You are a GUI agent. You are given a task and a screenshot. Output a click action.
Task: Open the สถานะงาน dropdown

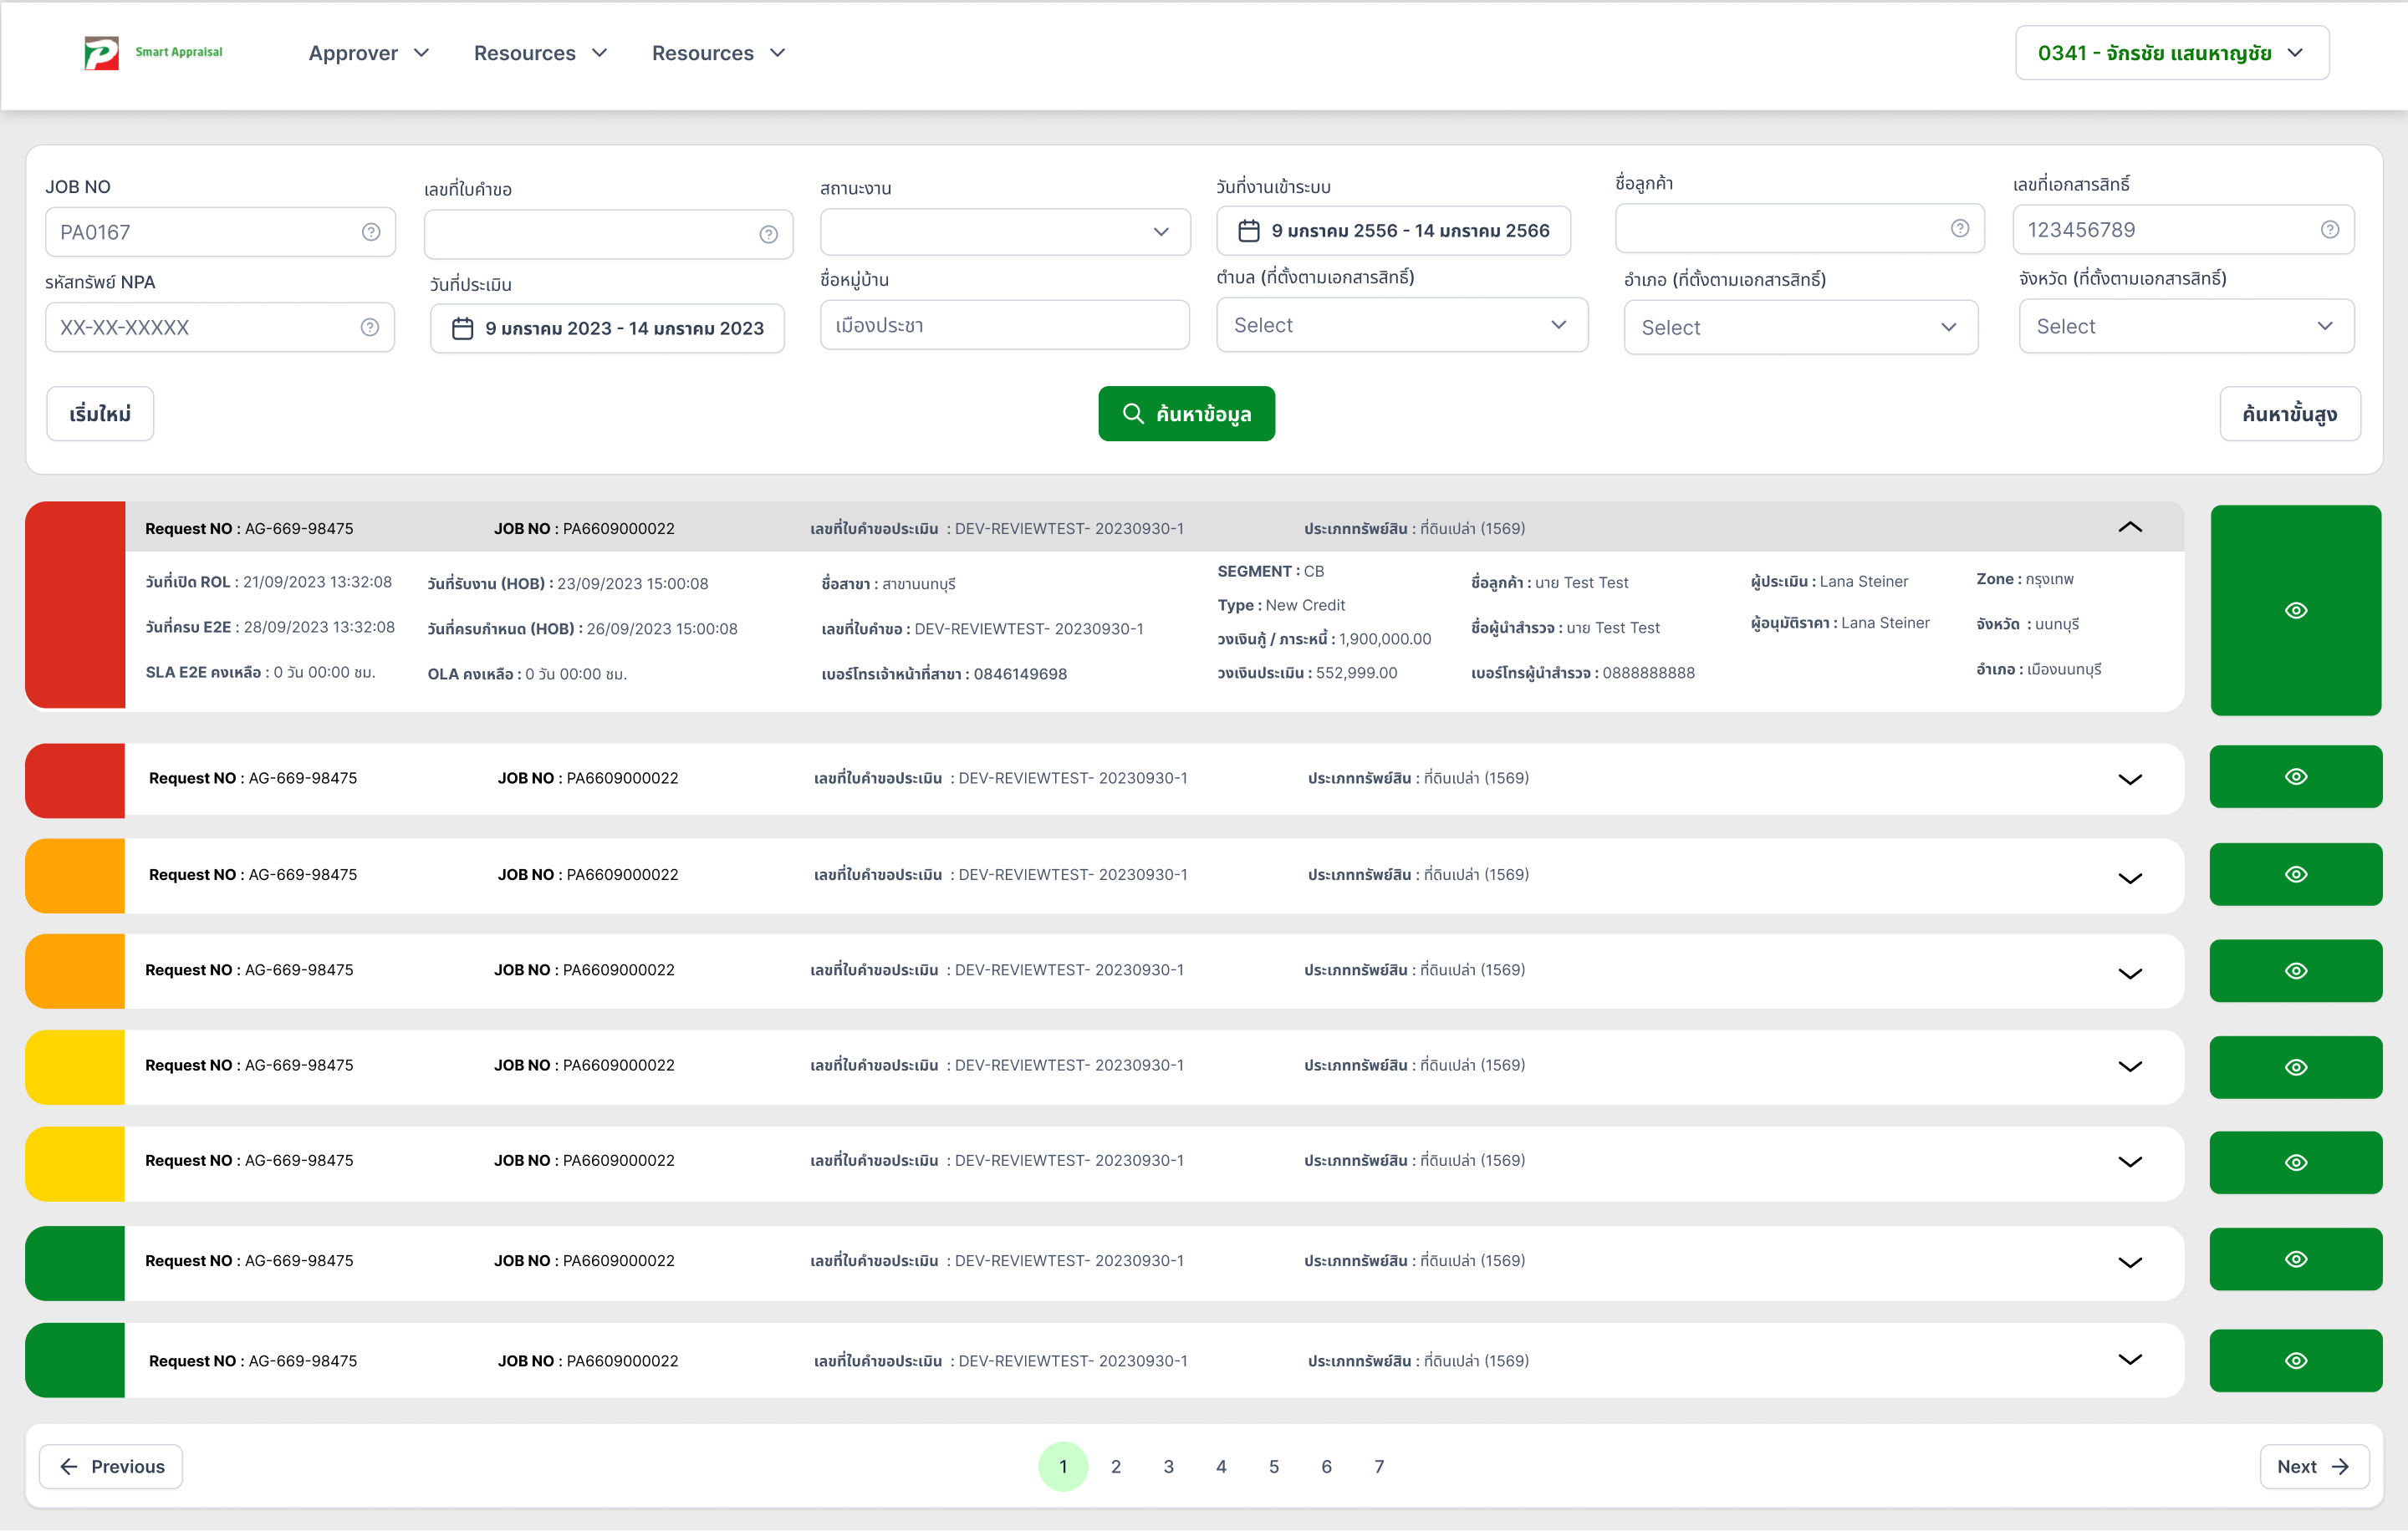1004,231
